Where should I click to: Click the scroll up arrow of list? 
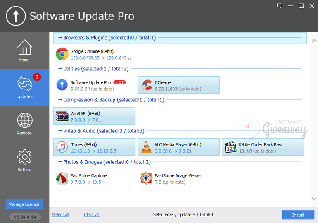(314, 41)
